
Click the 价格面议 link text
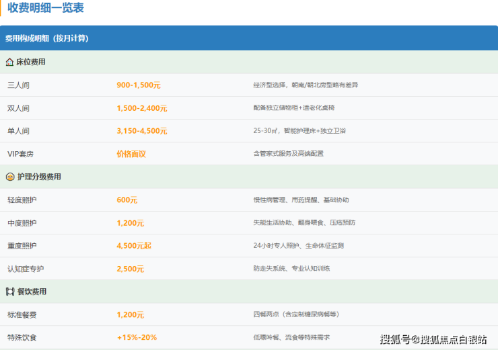[x=131, y=154]
